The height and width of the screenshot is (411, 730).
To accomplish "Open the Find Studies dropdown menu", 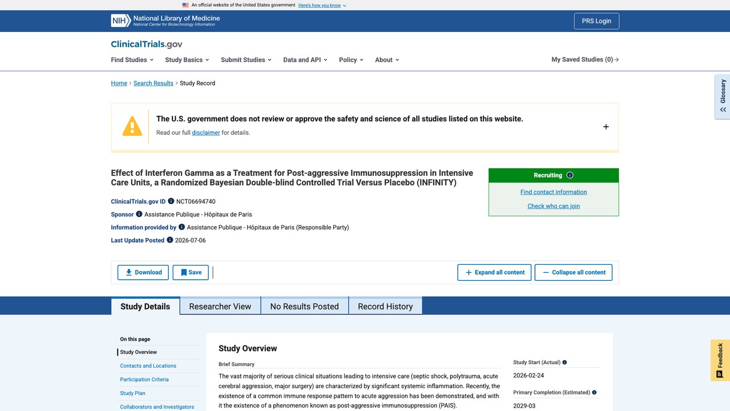I will [x=132, y=60].
